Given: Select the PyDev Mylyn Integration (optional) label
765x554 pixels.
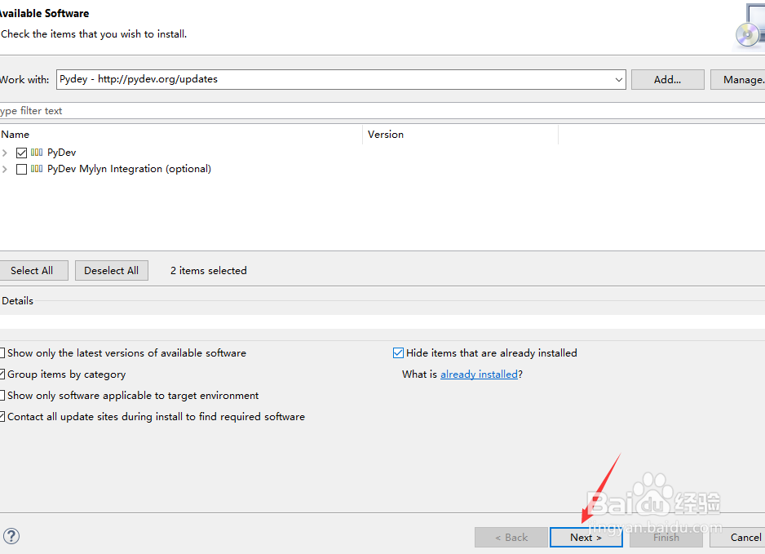Looking at the screenshot, I should coord(130,169).
